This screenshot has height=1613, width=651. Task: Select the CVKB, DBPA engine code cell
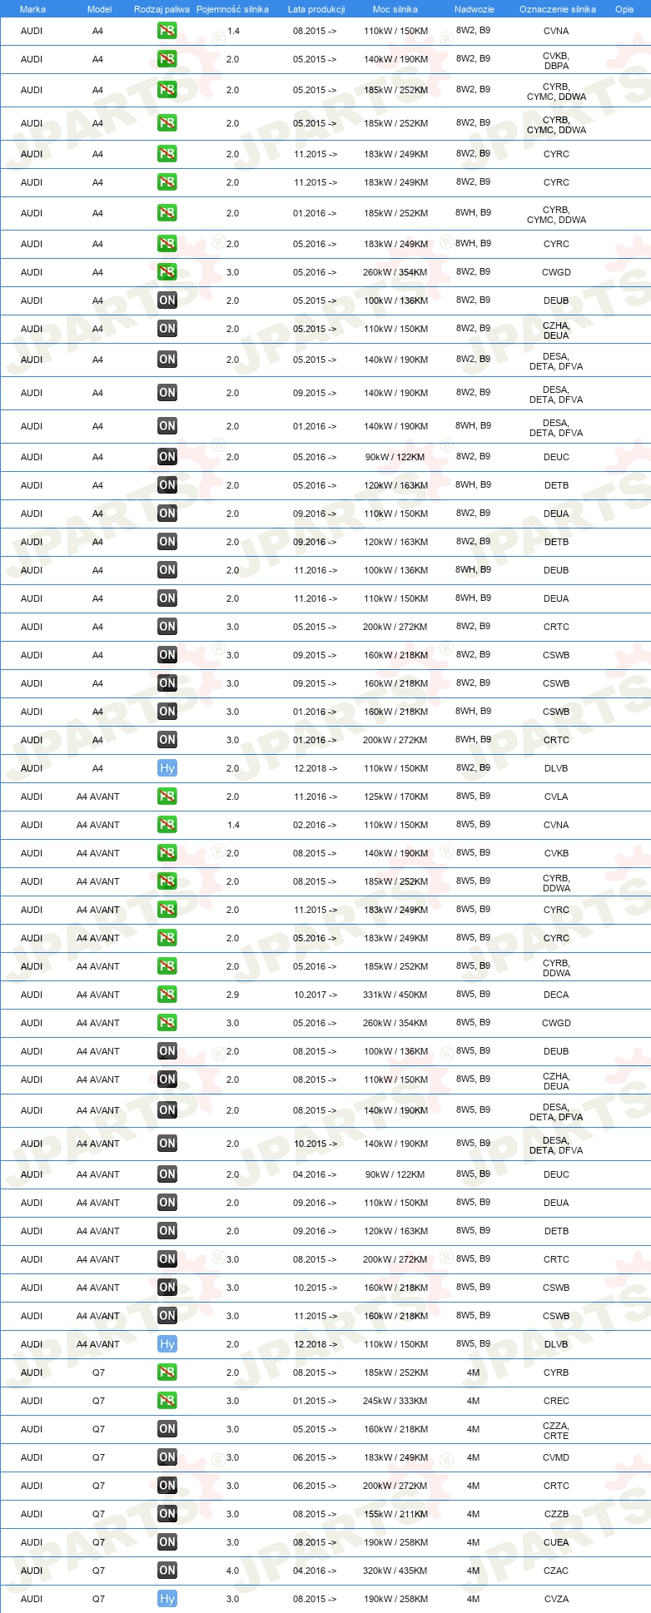pos(556,61)
